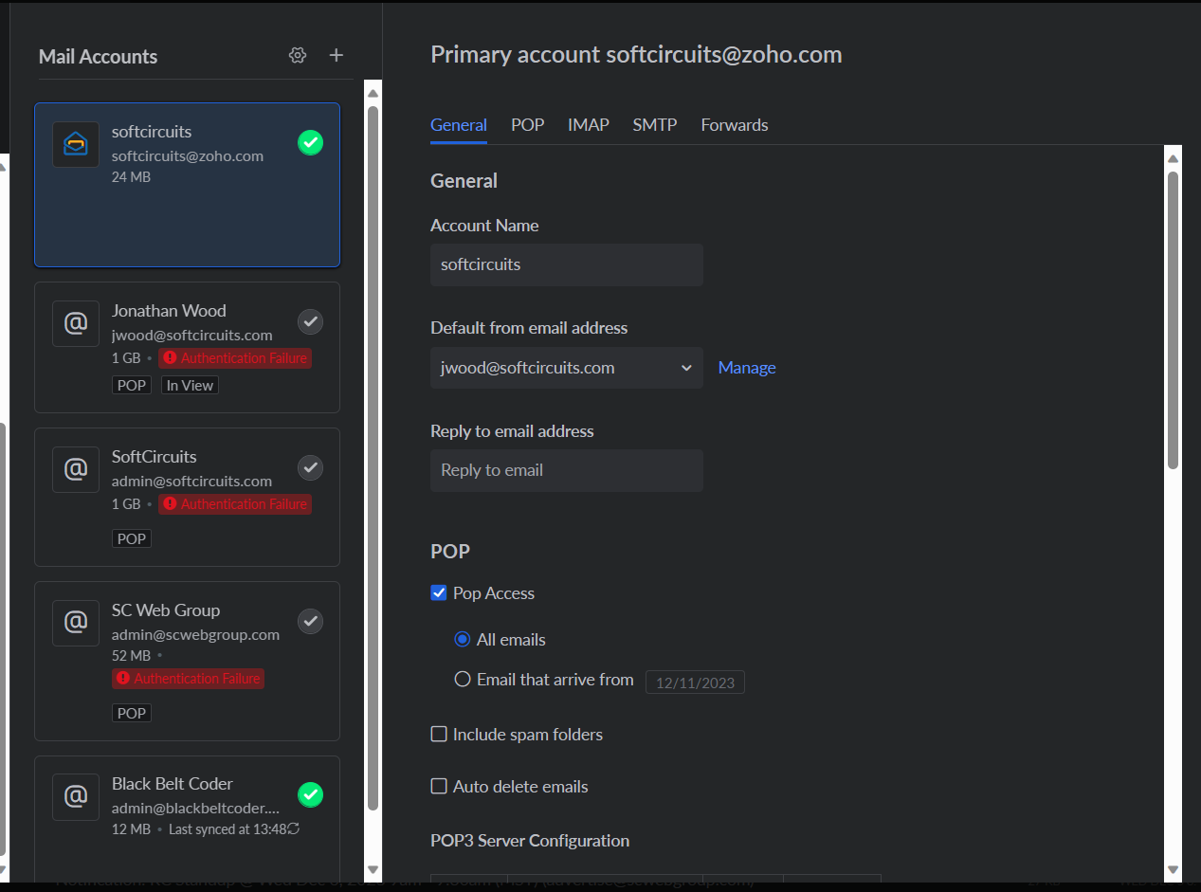Add a new mail account with plus icon

pyautogui.click(x=337, y=56)
